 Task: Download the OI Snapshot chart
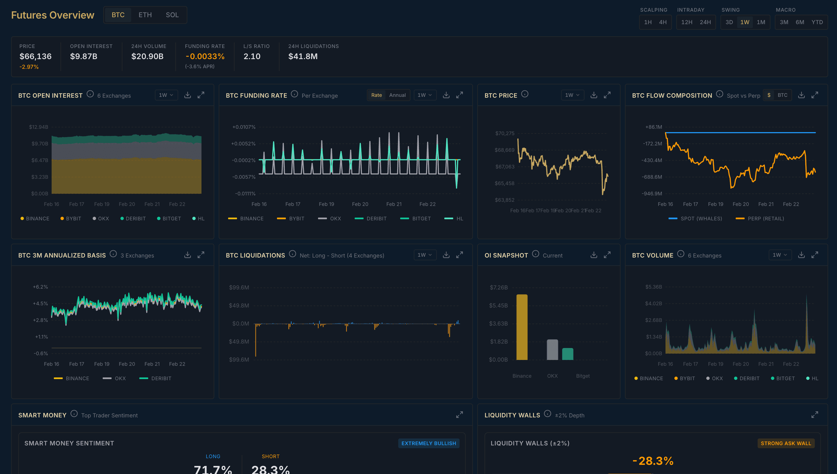[x=594, y=254]
